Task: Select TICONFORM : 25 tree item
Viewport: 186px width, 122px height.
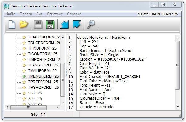Action: (x=43, y=54)
